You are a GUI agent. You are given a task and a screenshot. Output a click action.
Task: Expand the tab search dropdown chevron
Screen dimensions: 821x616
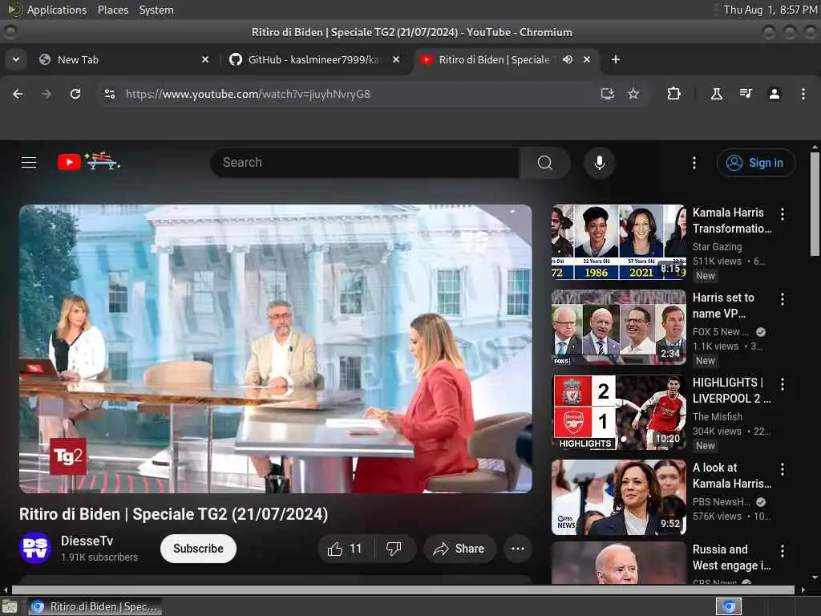click(16, 59)
